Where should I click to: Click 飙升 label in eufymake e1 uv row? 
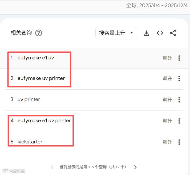pos(167,58)
